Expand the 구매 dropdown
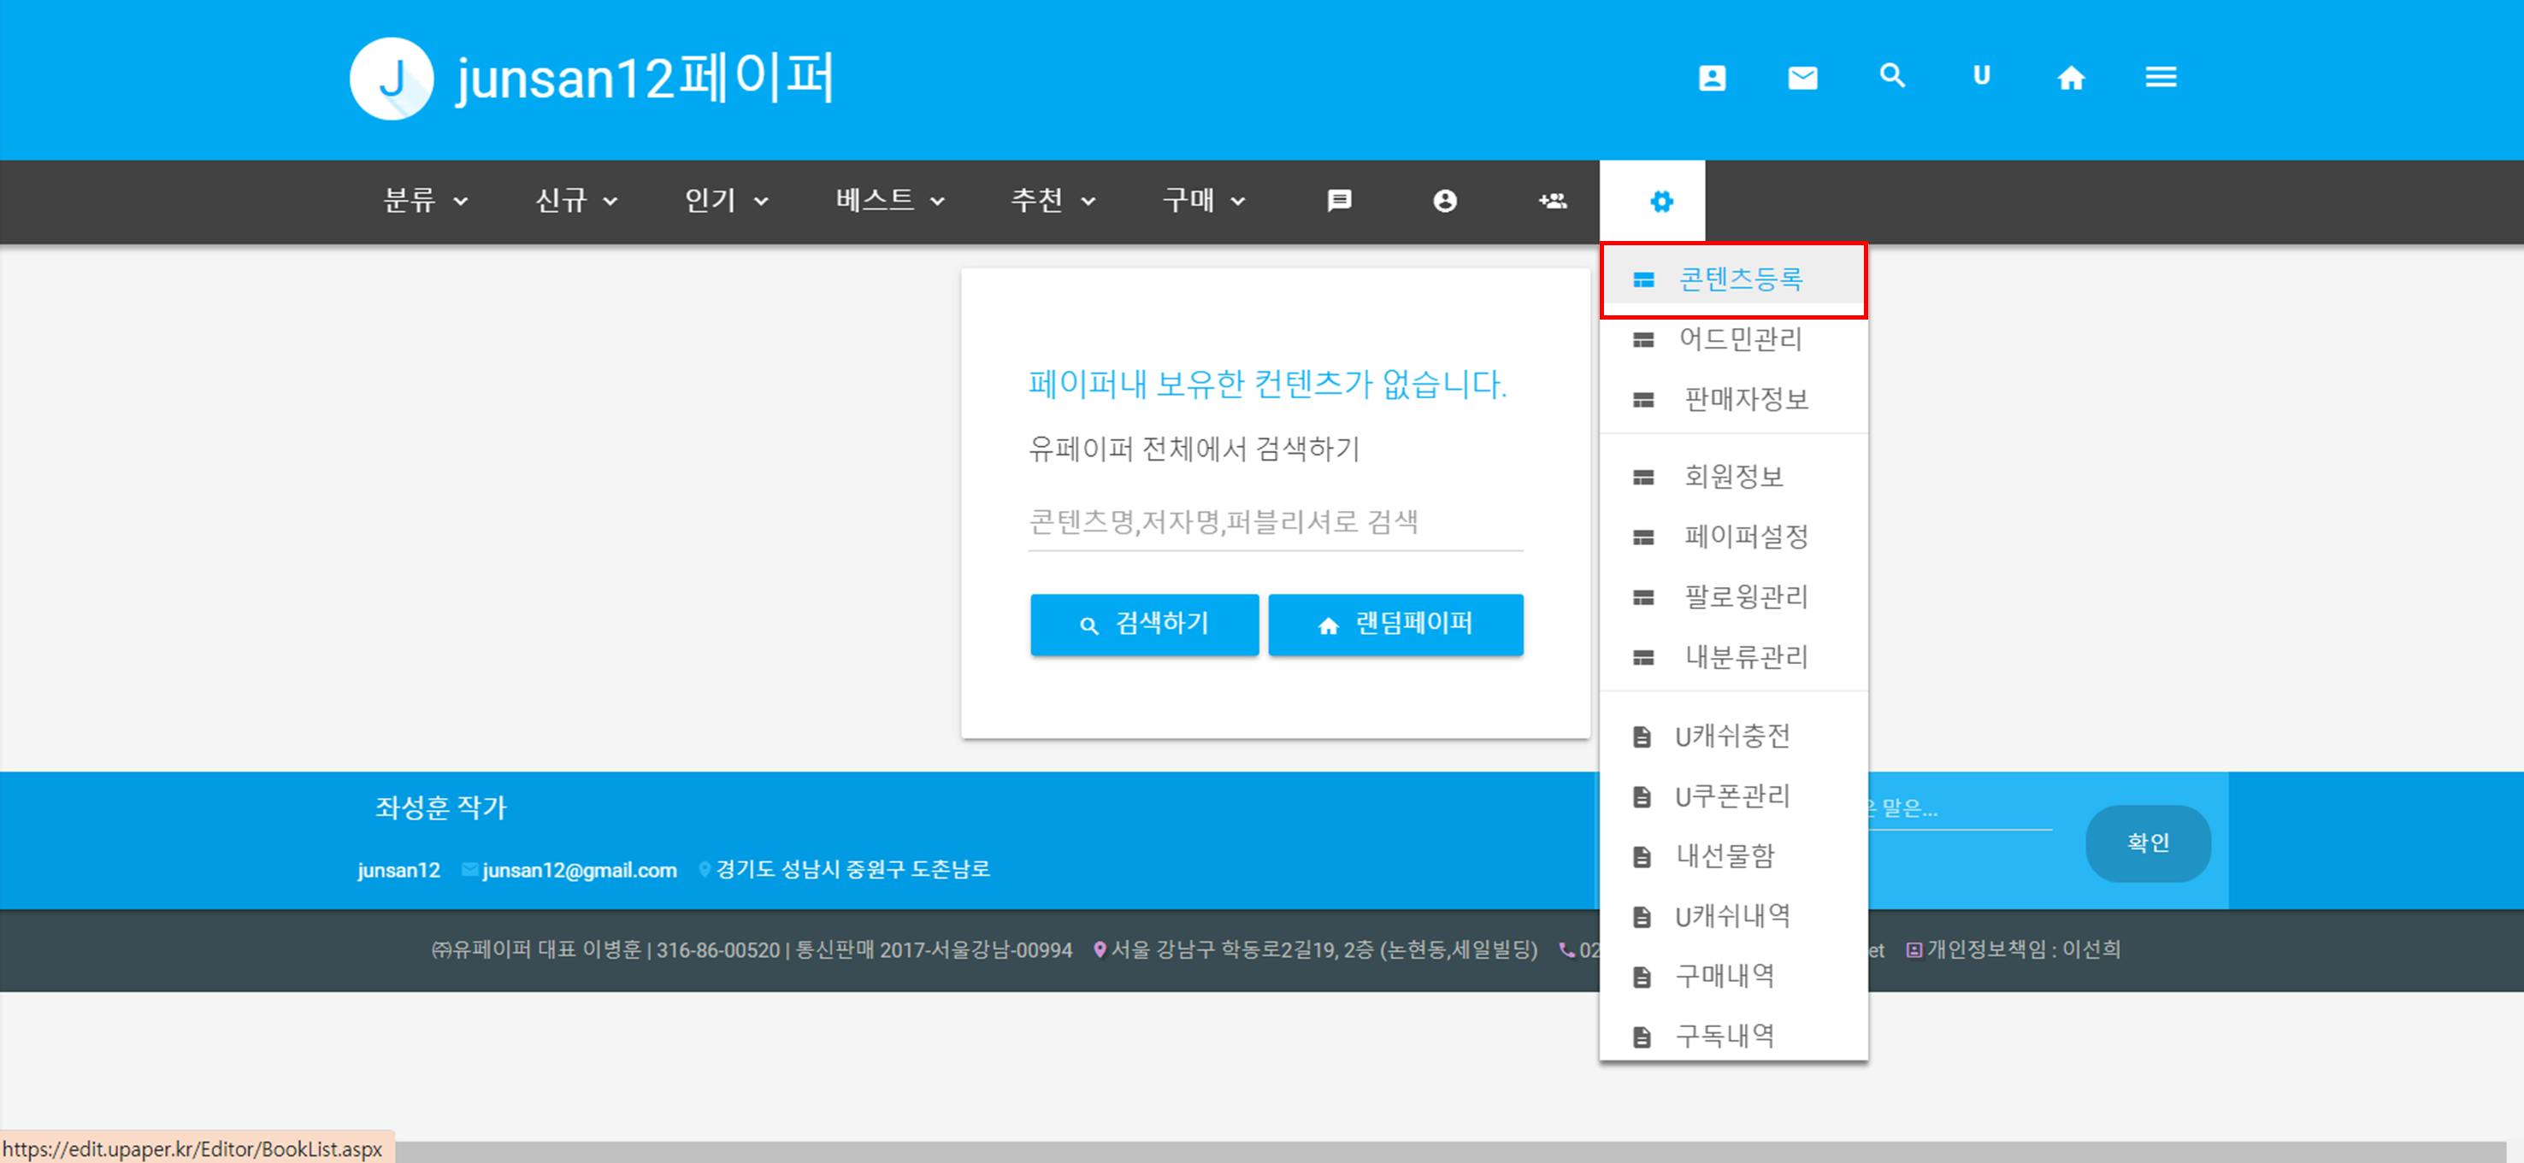2524x1163 pixels. tap(1203, 201)
